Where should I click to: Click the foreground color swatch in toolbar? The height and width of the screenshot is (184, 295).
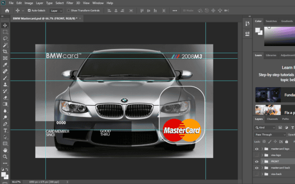3,175
